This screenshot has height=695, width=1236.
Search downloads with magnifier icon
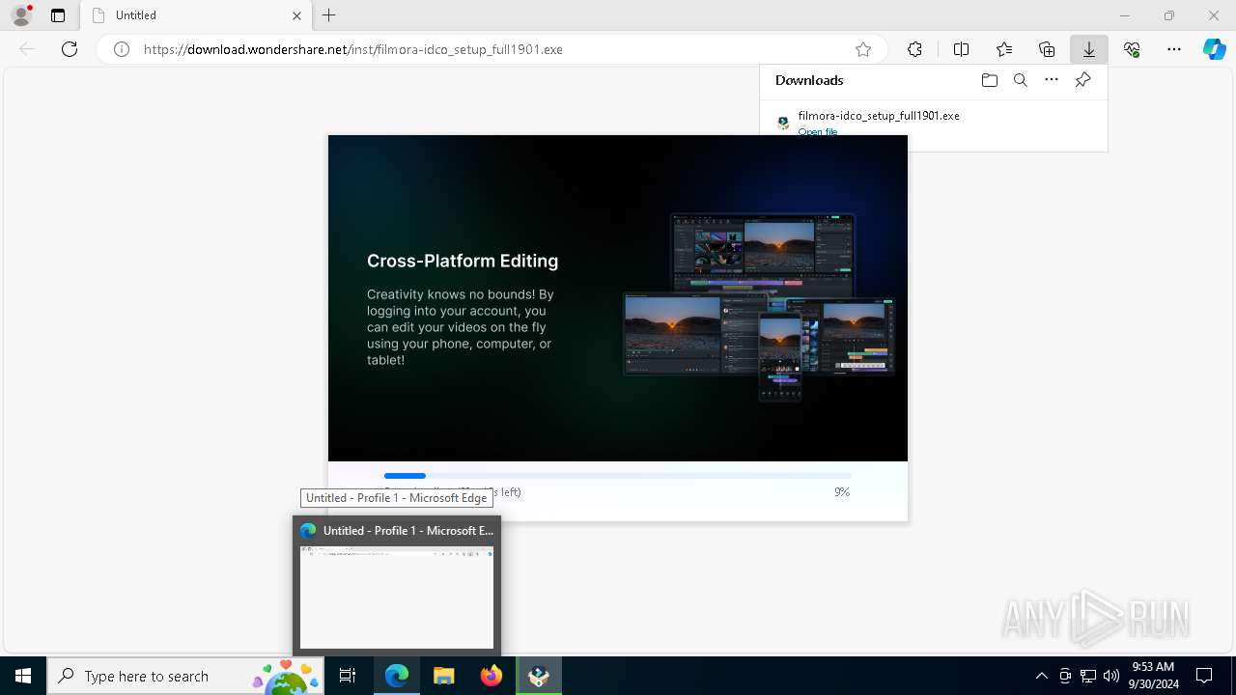[1021, 80]
